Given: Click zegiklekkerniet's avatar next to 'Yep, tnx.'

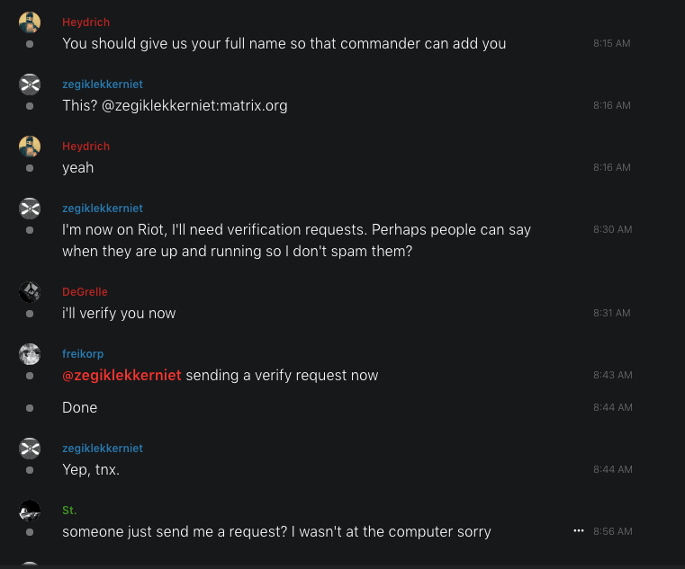Looking at the screenshot, I should pos(30,448).
